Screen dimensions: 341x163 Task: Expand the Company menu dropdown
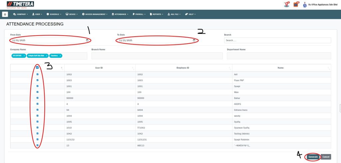pos(20,14)
